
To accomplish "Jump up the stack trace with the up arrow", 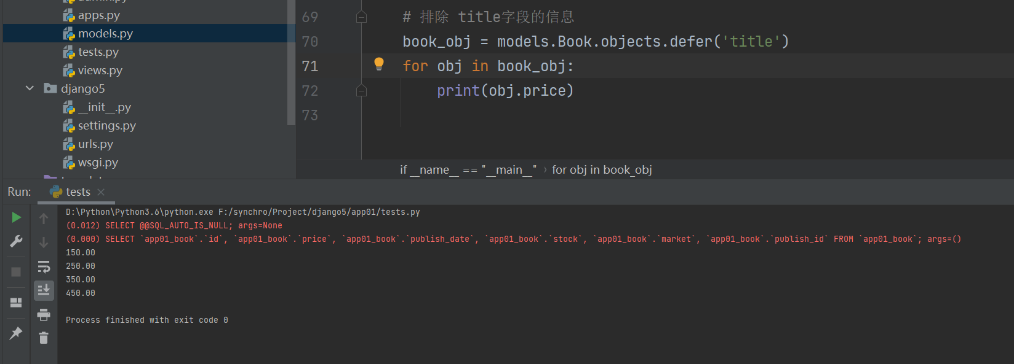I will [x=44, y=219].
